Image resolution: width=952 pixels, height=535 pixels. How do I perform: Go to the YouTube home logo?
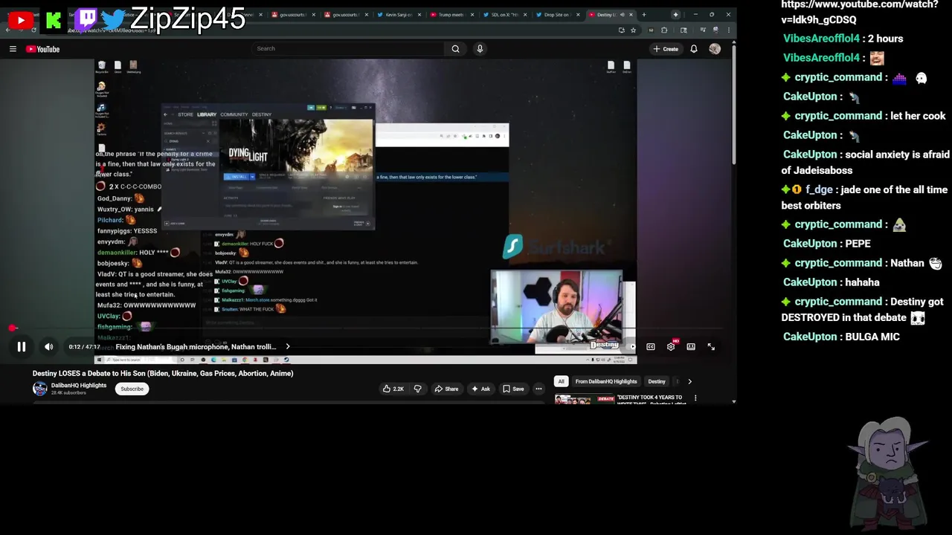coord(43,49)
